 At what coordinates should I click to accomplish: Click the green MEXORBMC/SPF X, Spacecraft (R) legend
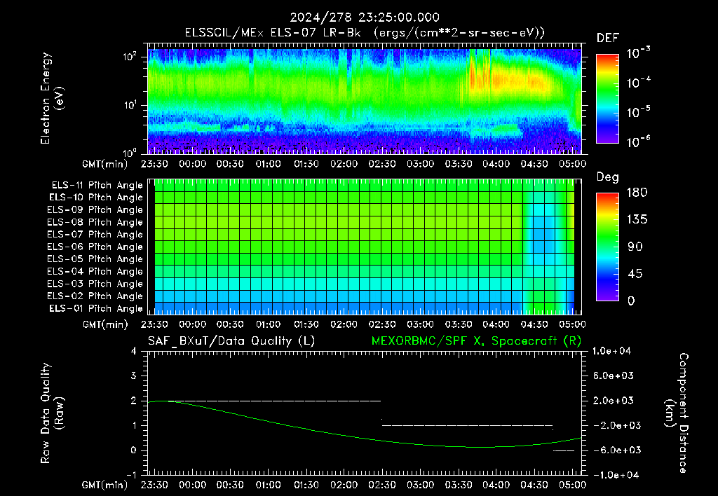(476, 341)
